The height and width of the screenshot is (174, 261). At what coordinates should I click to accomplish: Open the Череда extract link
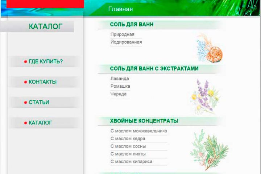(x=119, y=94)
